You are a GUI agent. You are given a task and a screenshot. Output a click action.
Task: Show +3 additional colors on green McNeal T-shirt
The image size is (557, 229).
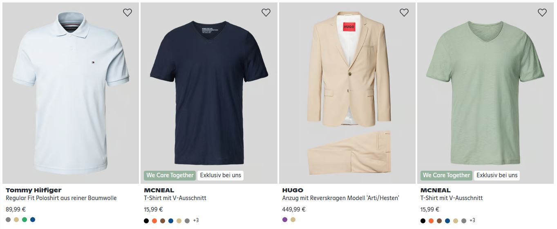point(472,220)
